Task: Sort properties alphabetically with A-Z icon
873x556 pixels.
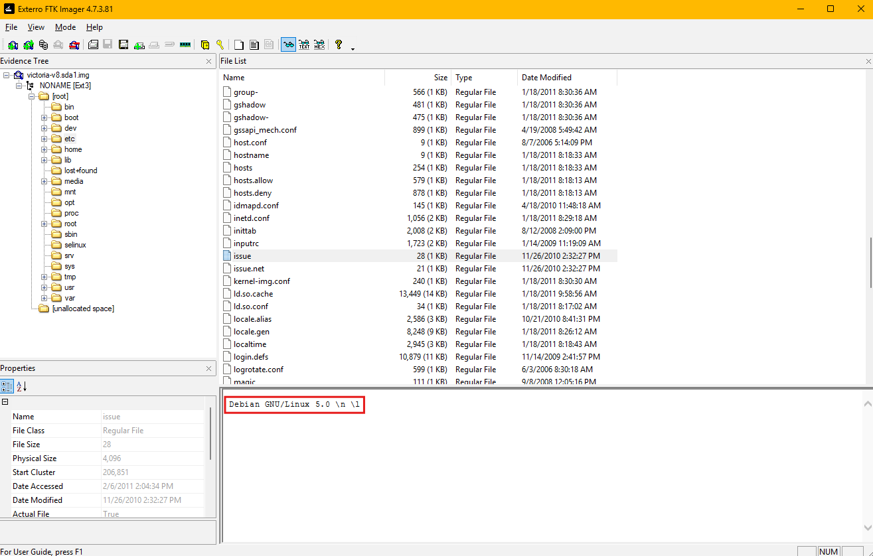Action: (x=21, y=387)
